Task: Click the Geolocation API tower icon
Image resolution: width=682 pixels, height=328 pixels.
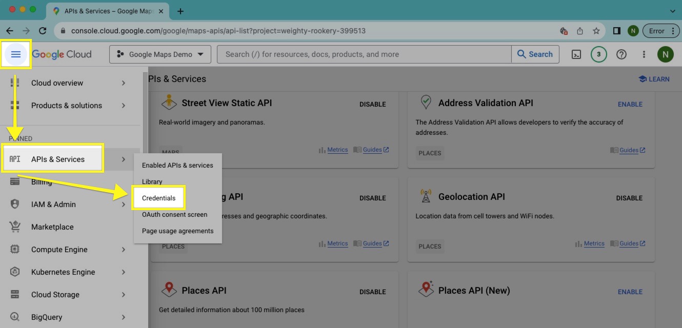Action: [426, 196]
